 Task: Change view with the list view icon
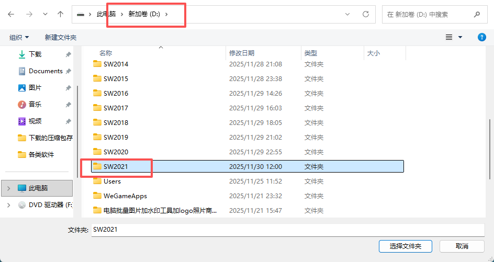(x=449, y=37)
